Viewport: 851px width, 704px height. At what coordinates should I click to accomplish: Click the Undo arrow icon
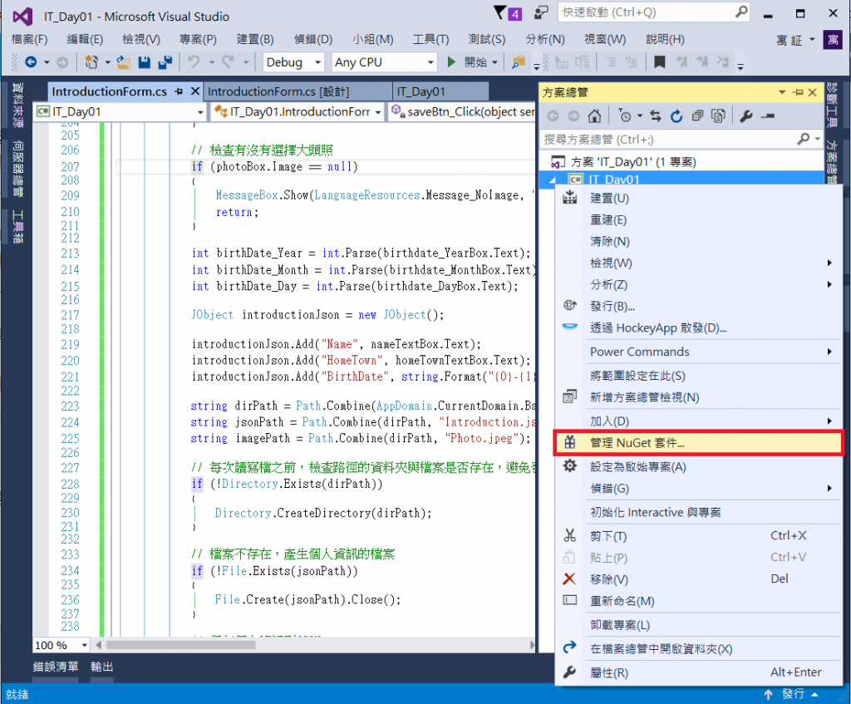194,62
